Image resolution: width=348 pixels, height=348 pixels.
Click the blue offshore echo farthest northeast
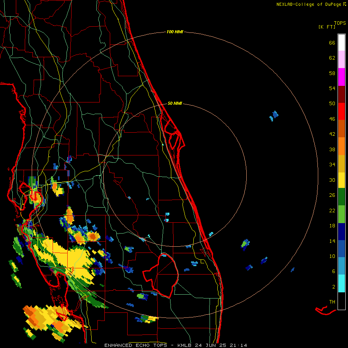[274, 116]
